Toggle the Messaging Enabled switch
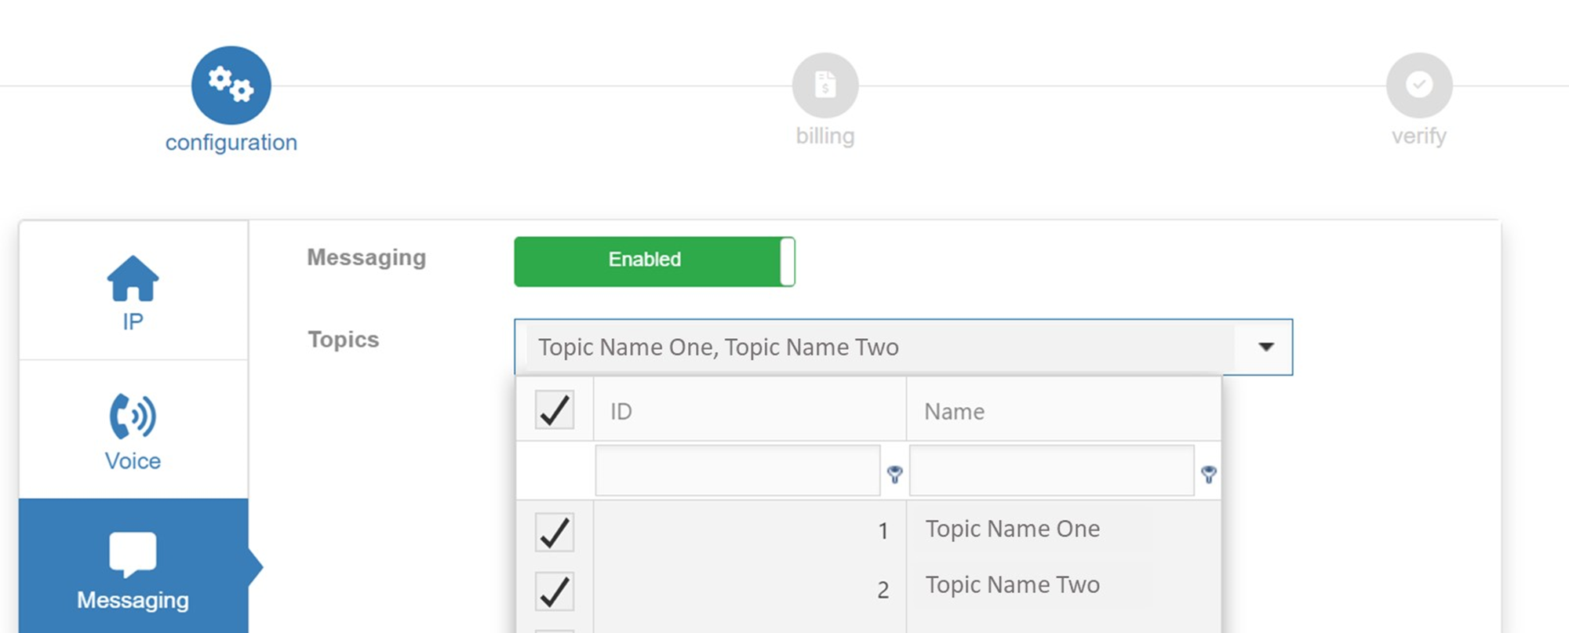1569x633 pixels. tap(654, 261)
